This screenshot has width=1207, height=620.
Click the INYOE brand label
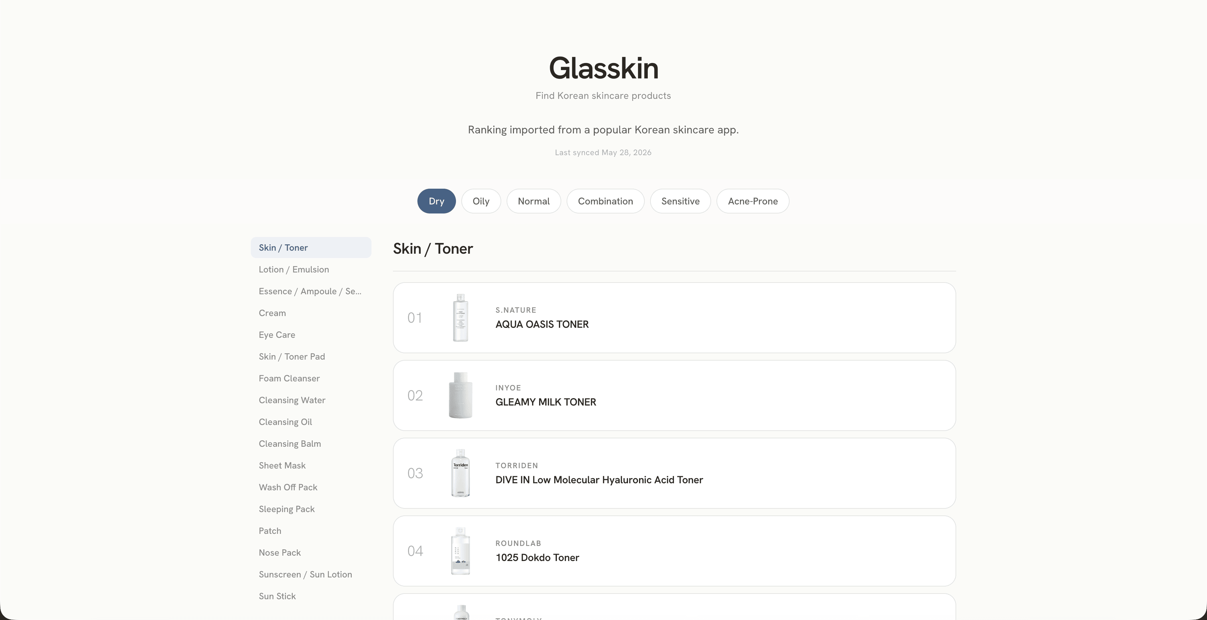click(508, 388)
